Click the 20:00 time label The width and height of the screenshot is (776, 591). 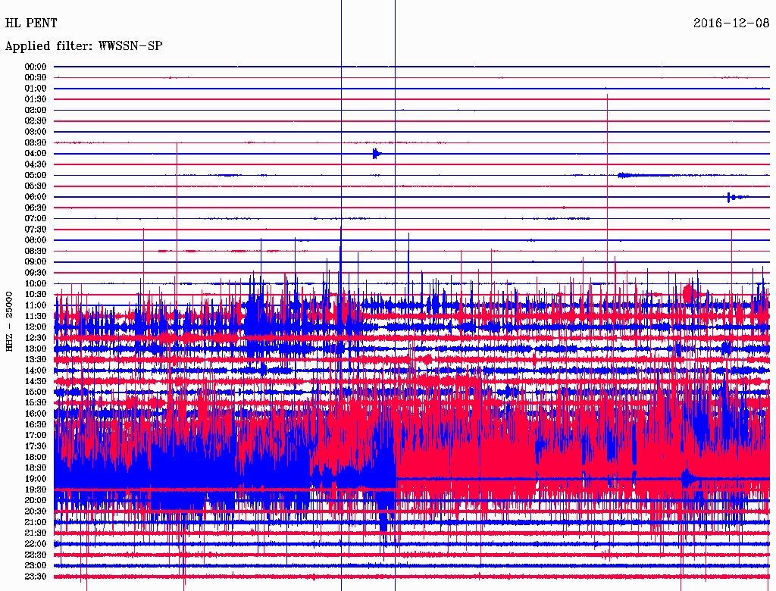click(36, 500)
